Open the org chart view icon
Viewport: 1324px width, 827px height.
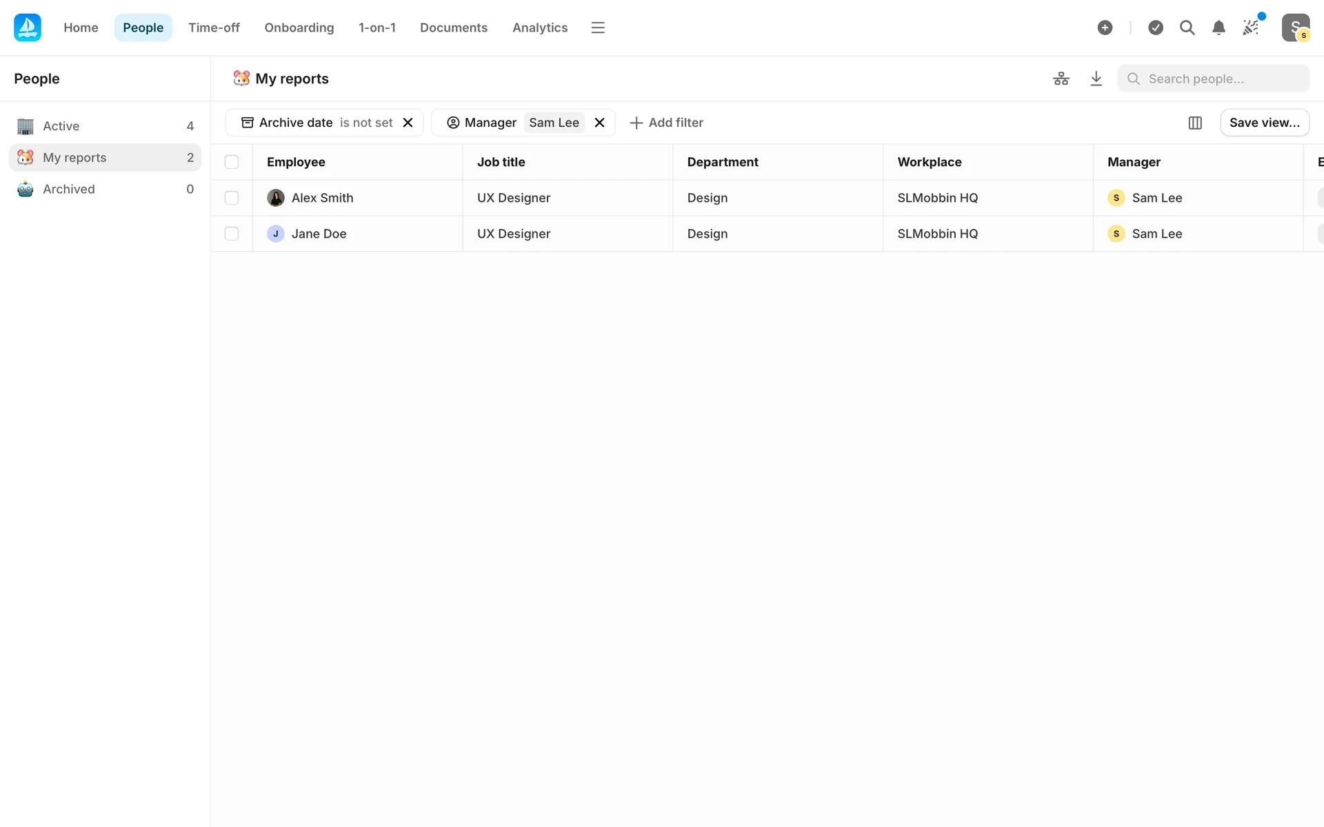[1061, 79]
